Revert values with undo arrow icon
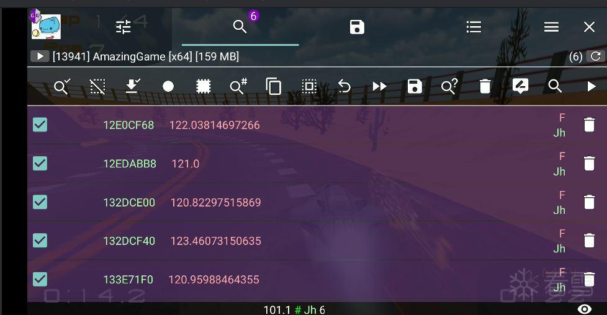Image resolution: width=607 pixels, height=315 pixels. click(x=344, y=86)
